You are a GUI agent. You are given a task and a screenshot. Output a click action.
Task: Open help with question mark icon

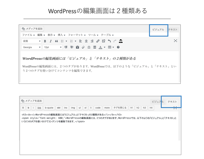pyautogui.click(x=118, y=47)
